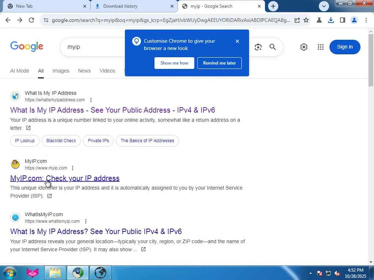Screen dimensions: 374x280
Task: Open Google quick settings gear
Action: 304,47
